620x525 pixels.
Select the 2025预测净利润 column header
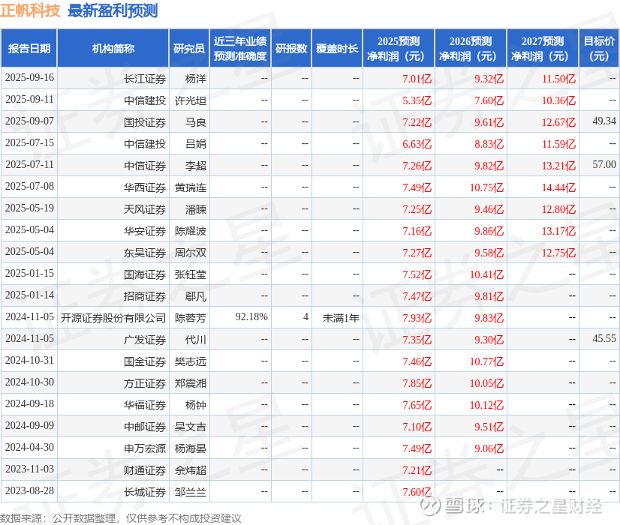tap(399, 48)
